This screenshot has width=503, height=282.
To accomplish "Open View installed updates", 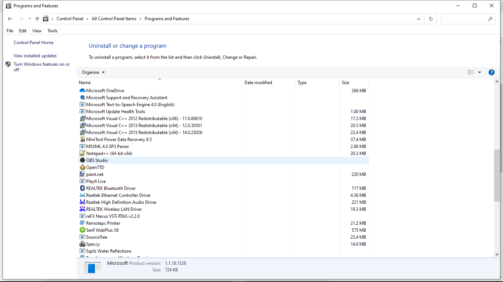I will (x=35, y=56).
